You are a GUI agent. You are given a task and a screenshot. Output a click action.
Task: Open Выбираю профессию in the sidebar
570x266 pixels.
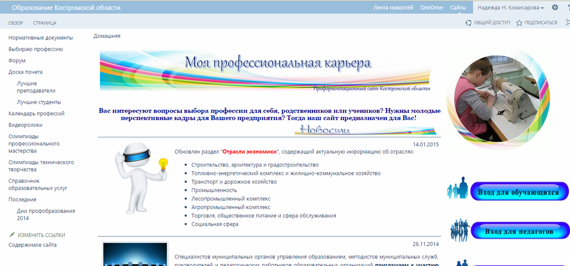tap(36, 49)
